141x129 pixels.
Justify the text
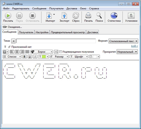(27, 52)
